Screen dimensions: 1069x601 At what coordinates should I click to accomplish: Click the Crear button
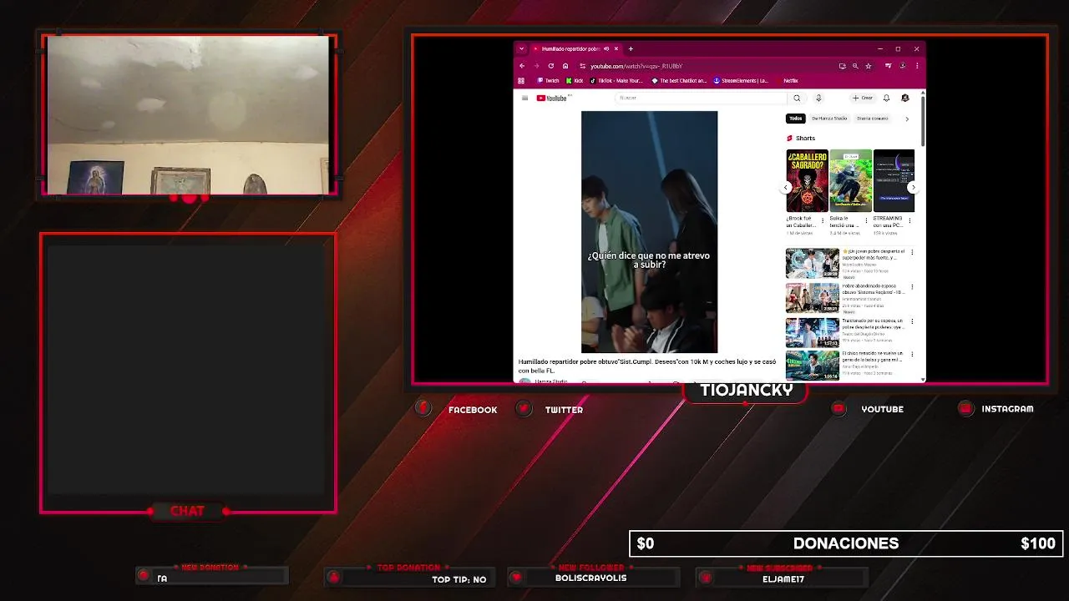[863, 98]
